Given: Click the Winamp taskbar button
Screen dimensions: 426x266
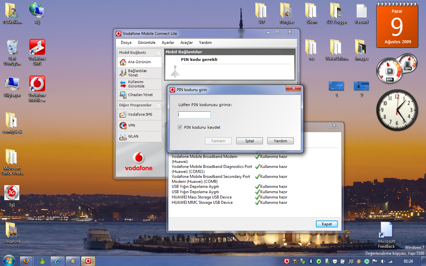Looking at the screenshot, I should (73, 261).
